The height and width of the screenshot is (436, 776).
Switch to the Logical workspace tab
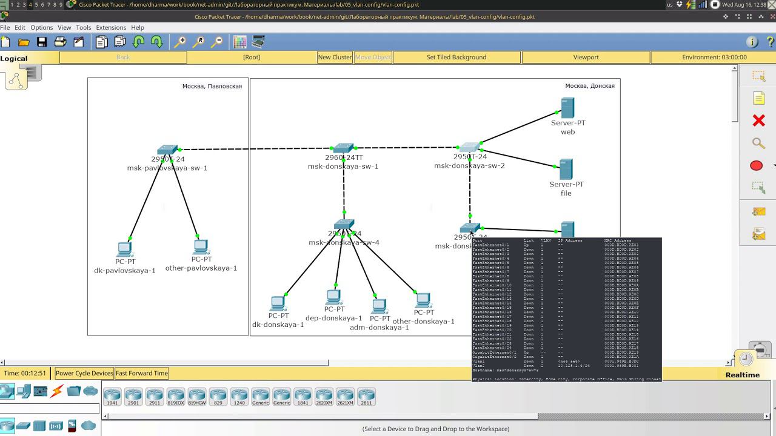[14, 59]
